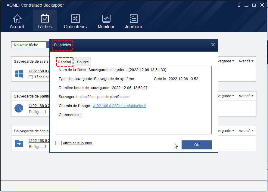Open the Tâches calendar icon
Image resolution: width=268 pixels, height=192 pixels.
[x=45, y=18]
